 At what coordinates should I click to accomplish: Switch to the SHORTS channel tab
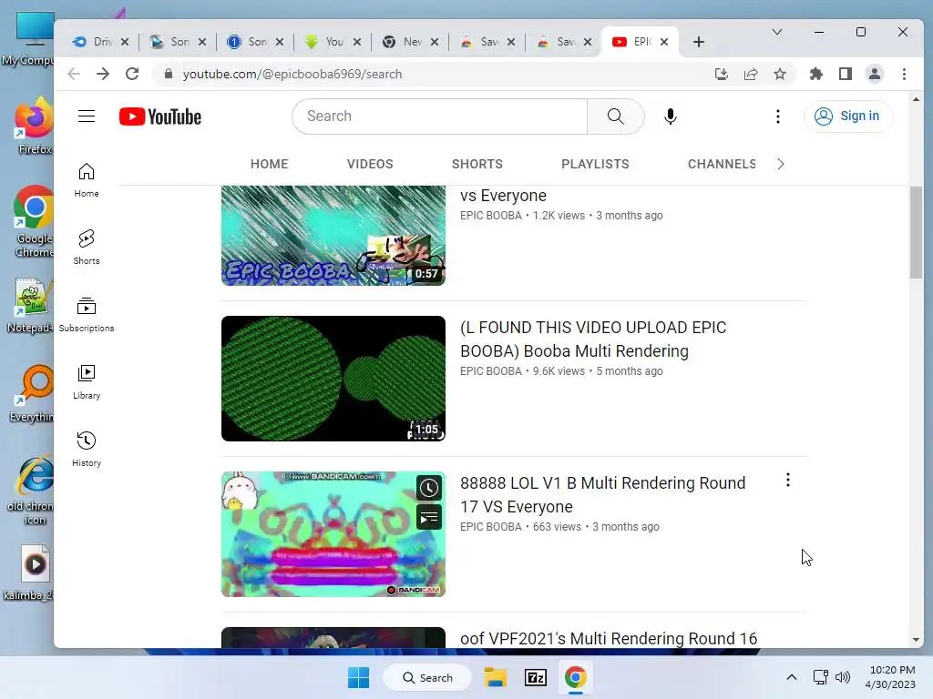coord(477,164)
